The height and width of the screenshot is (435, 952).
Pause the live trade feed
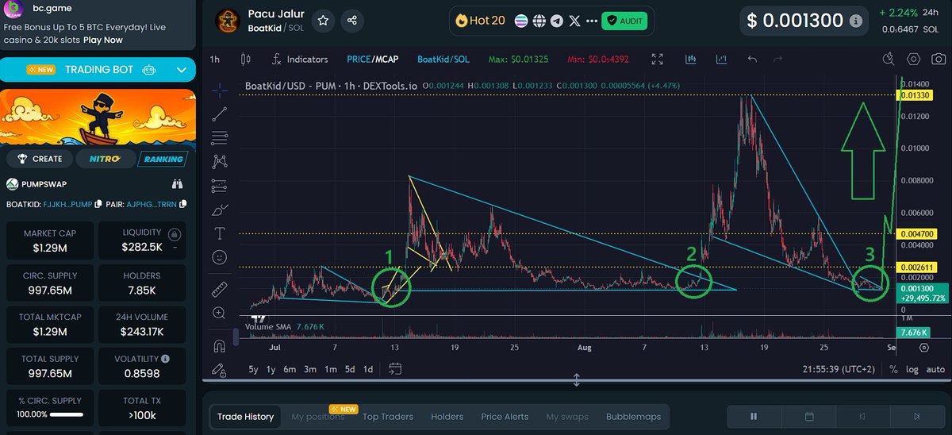754,416
